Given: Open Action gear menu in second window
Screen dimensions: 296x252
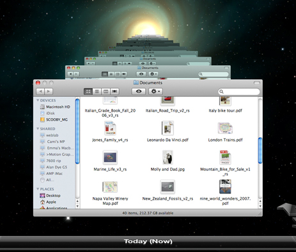Looking at the screenshot, I should click(153, 74).
